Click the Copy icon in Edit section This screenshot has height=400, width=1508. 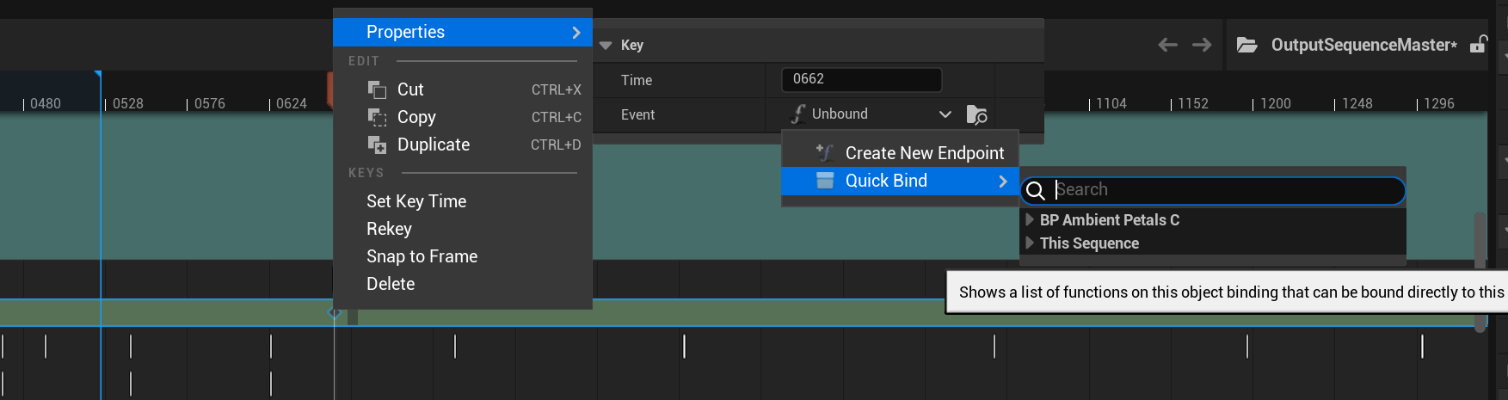[377, 117]
